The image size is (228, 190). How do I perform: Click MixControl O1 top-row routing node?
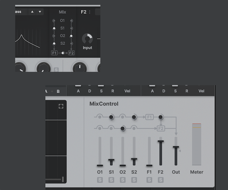point(100,117)
